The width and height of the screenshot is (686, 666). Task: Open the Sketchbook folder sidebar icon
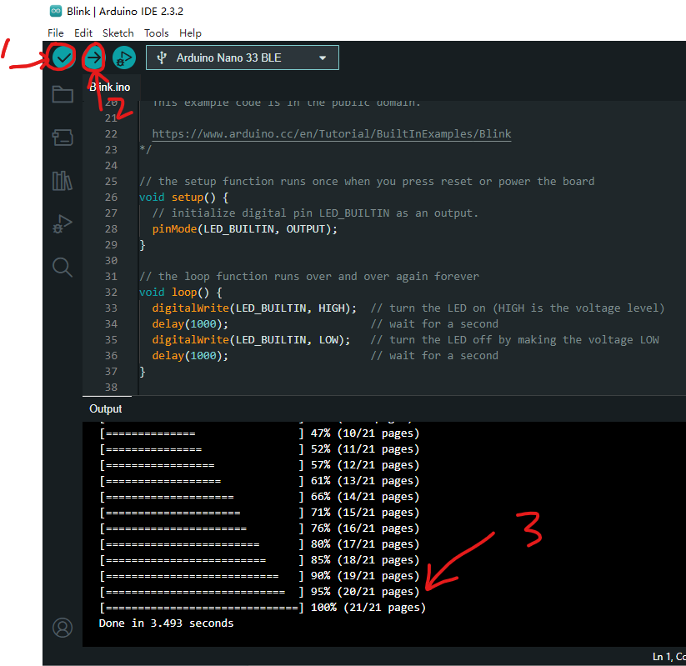point(63,94)
